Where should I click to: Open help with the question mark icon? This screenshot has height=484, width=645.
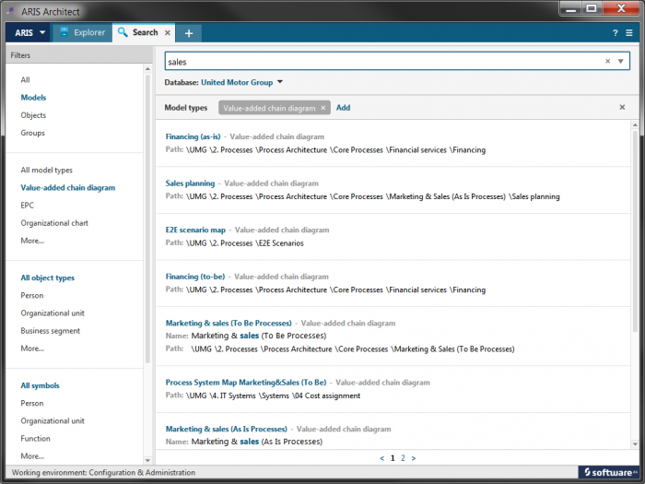(615, 33)
